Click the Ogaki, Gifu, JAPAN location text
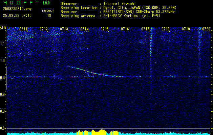The width and height of the screenshot is (213, 135). click(140, 8)
